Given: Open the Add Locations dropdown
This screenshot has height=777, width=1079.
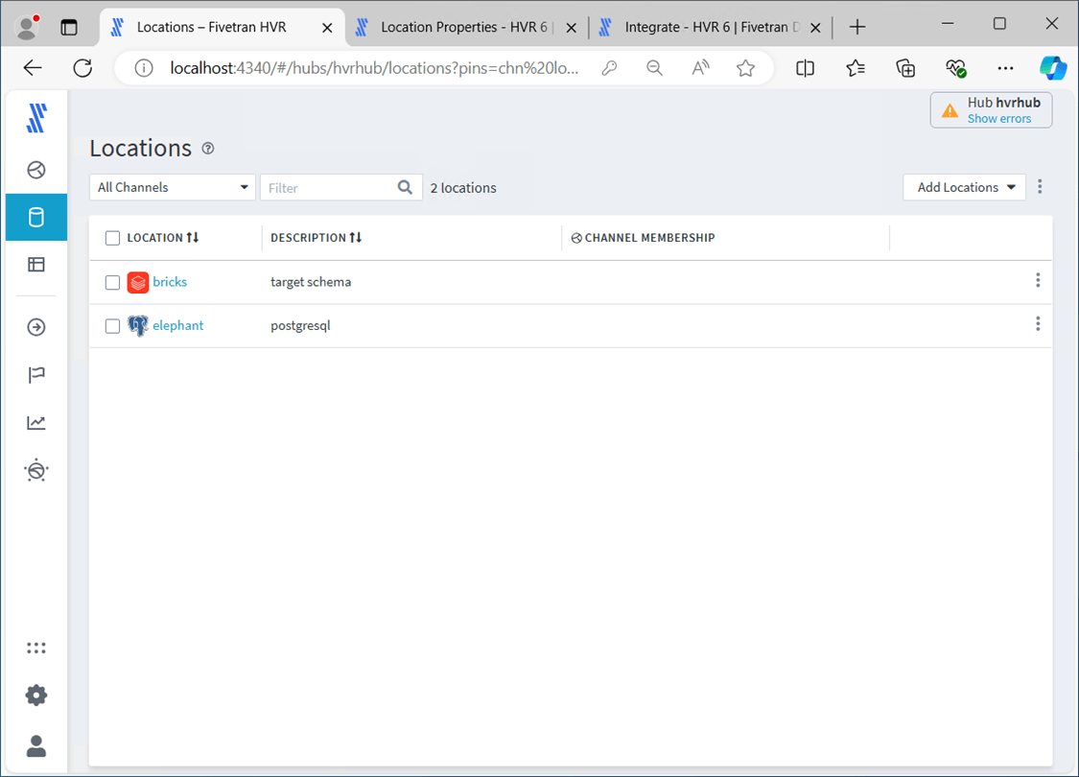Looking at the screenshot, I should pos(964,187).
